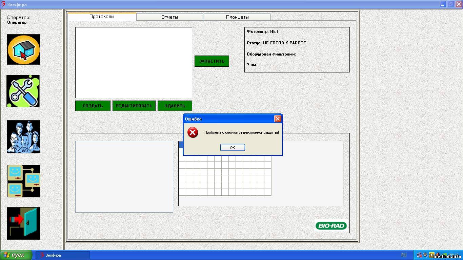
Task: Click the network connection tray icon
Action: (x=420, y=255)
